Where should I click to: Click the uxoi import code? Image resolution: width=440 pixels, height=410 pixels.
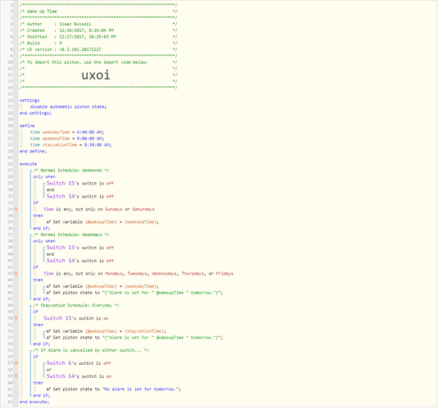[x=96, y=75]
